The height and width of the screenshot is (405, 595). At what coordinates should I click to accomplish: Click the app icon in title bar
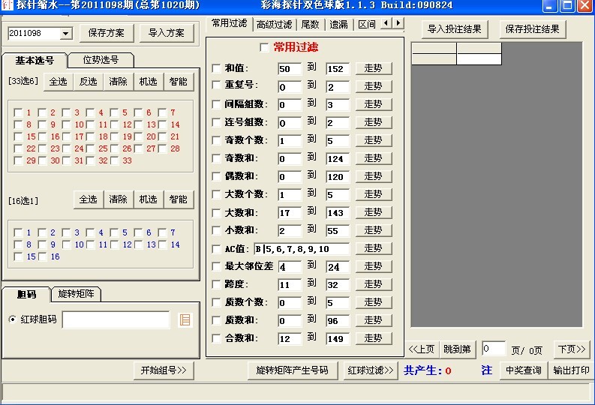point(7,5)
